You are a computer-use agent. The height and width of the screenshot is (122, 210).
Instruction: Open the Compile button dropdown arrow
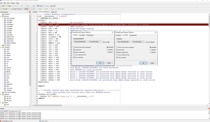pos(8,9)
